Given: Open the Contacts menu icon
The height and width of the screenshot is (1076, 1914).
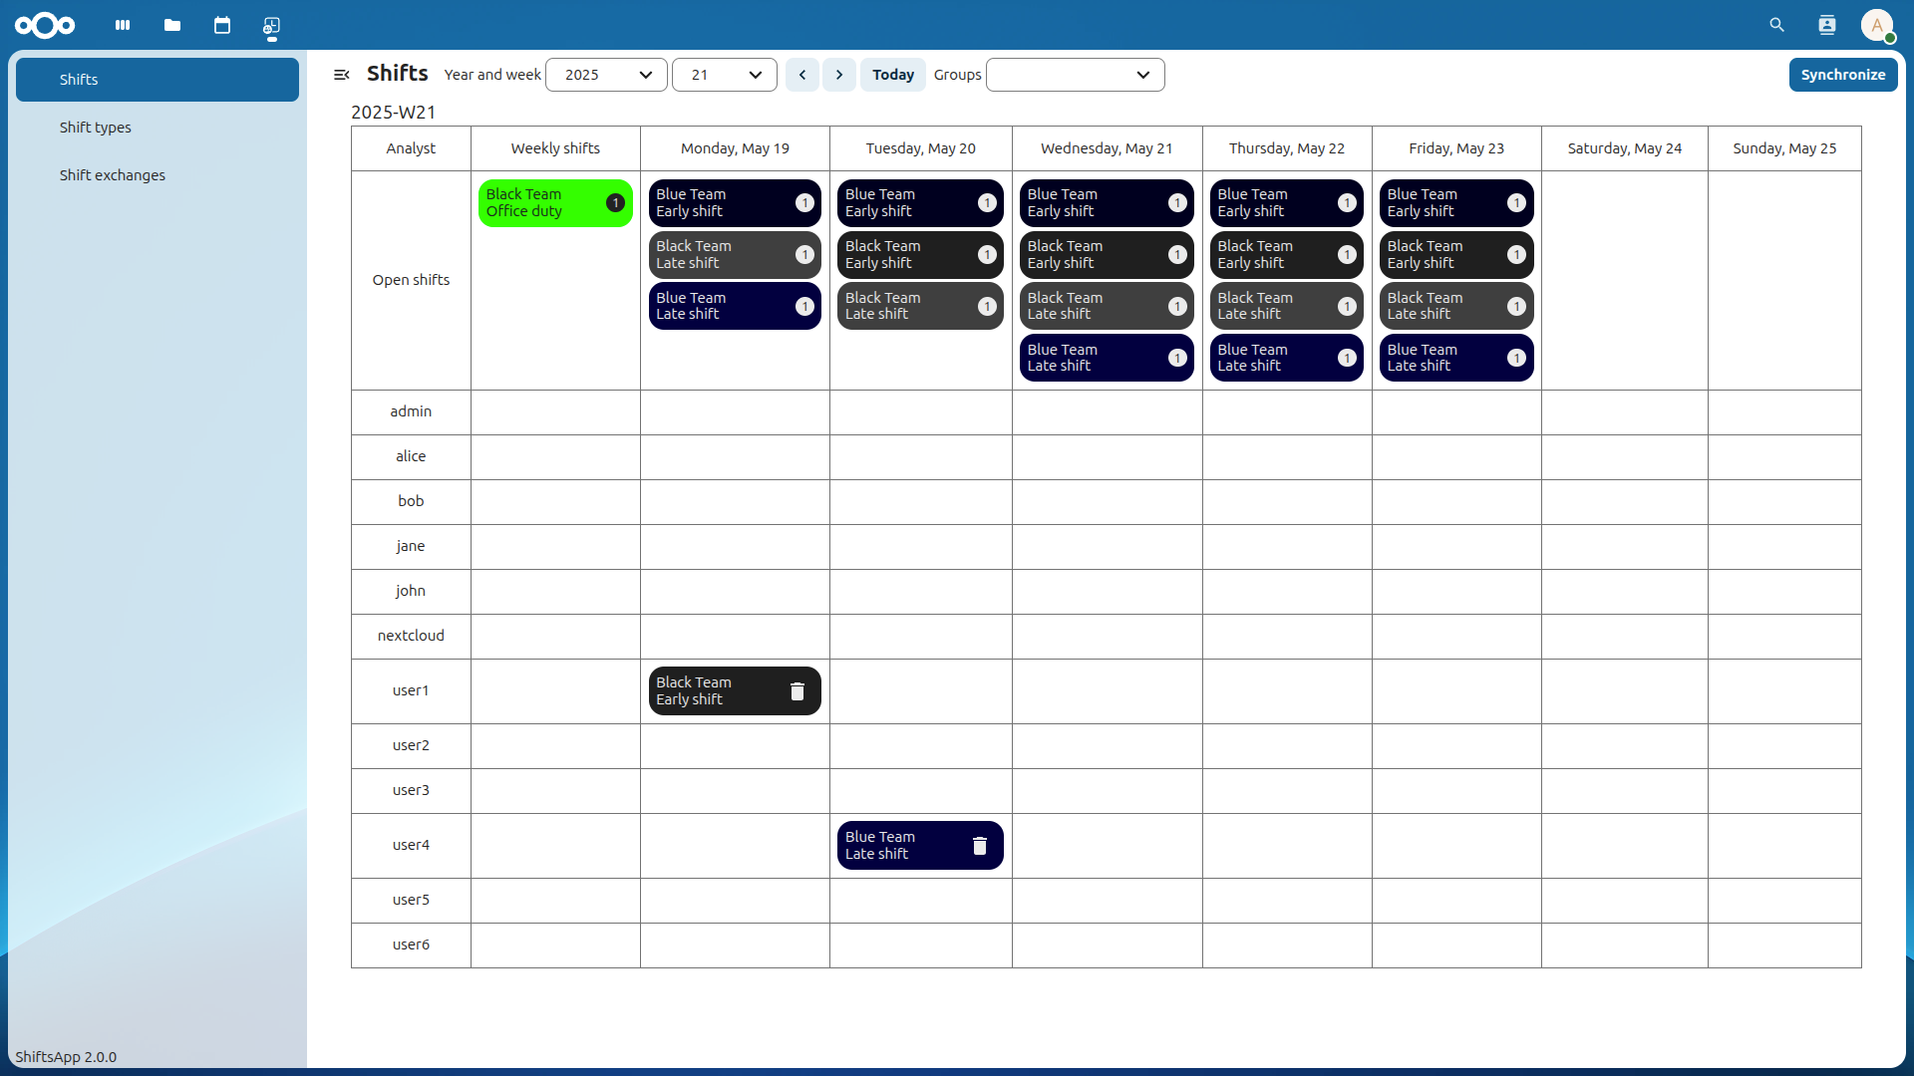Looking at the screenshot, I should (1826, 25).
